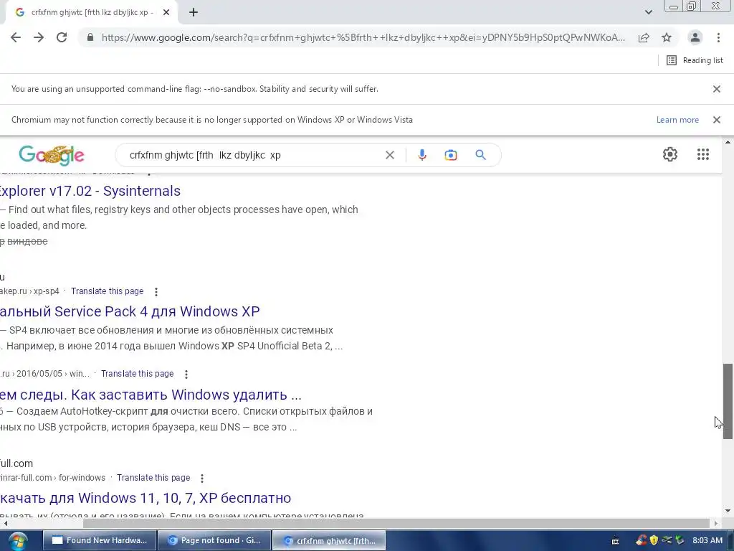Open the Explorer v17.02 - Sysinternals result
Screen dimensions: 734x551
coord(90,191)
